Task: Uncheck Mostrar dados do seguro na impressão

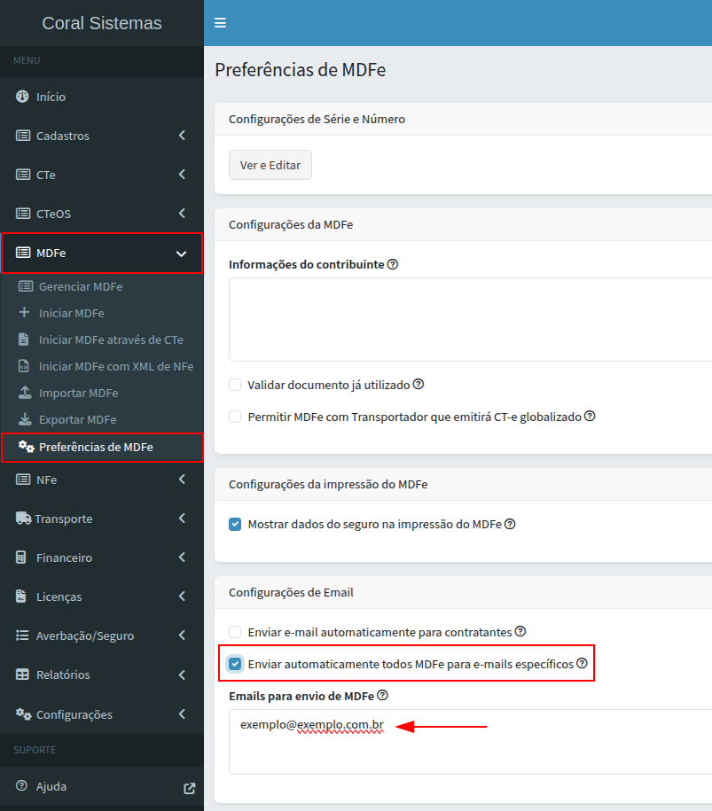Action: point(235,524)
